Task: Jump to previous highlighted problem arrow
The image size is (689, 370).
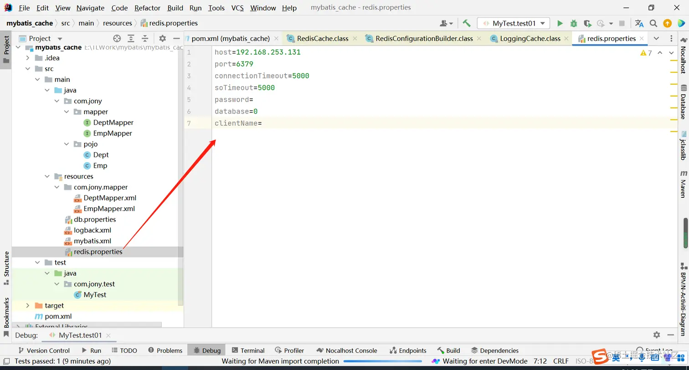Action: coord(660,53)
